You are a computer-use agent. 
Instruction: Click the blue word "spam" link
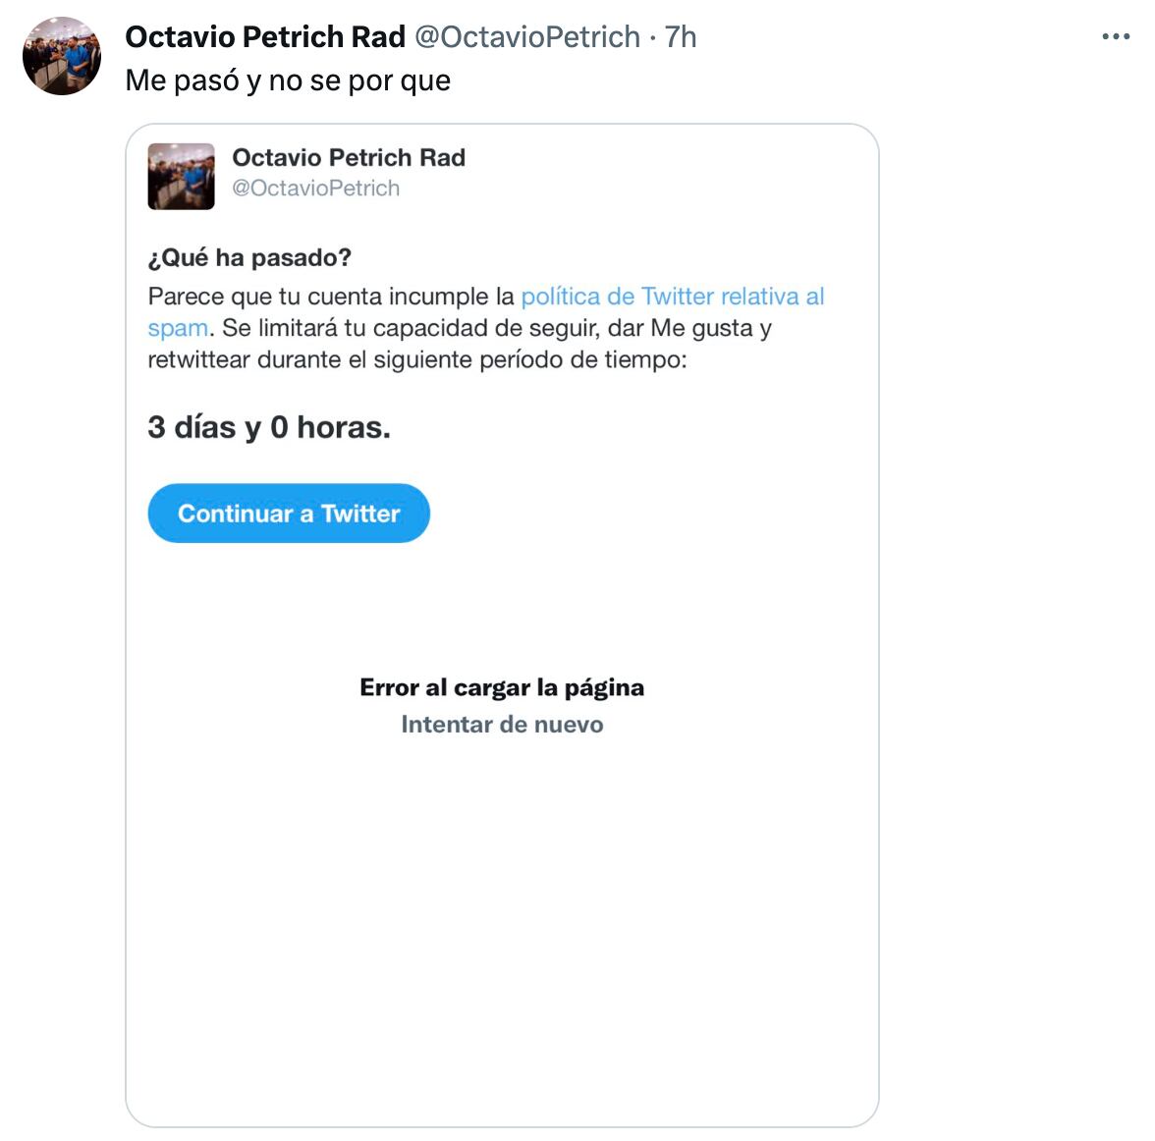point(178,328)
